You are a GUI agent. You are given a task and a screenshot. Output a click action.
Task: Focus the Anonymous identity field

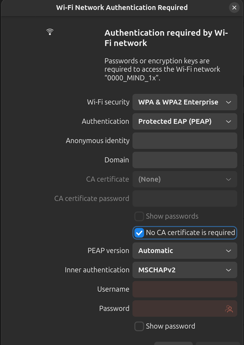coord(185,141)
